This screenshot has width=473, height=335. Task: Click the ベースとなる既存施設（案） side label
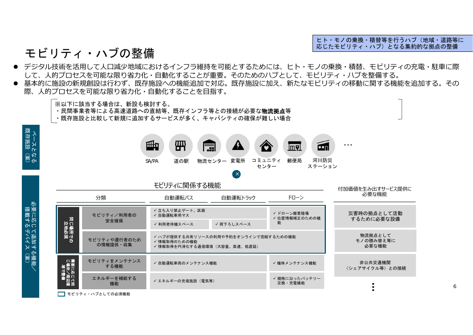click(x=31, y=147)
